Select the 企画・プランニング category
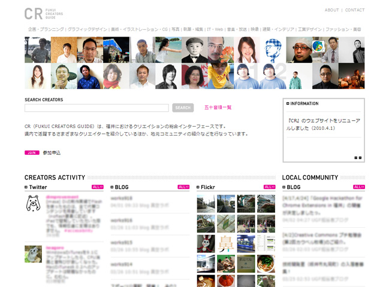 46,29
